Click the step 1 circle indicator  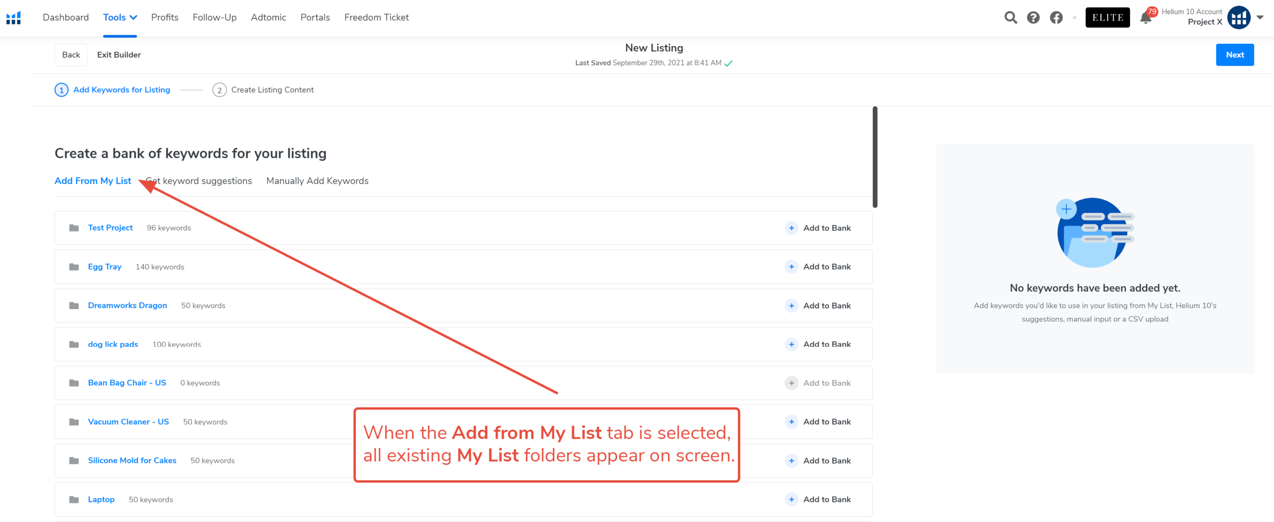(61, 90)
